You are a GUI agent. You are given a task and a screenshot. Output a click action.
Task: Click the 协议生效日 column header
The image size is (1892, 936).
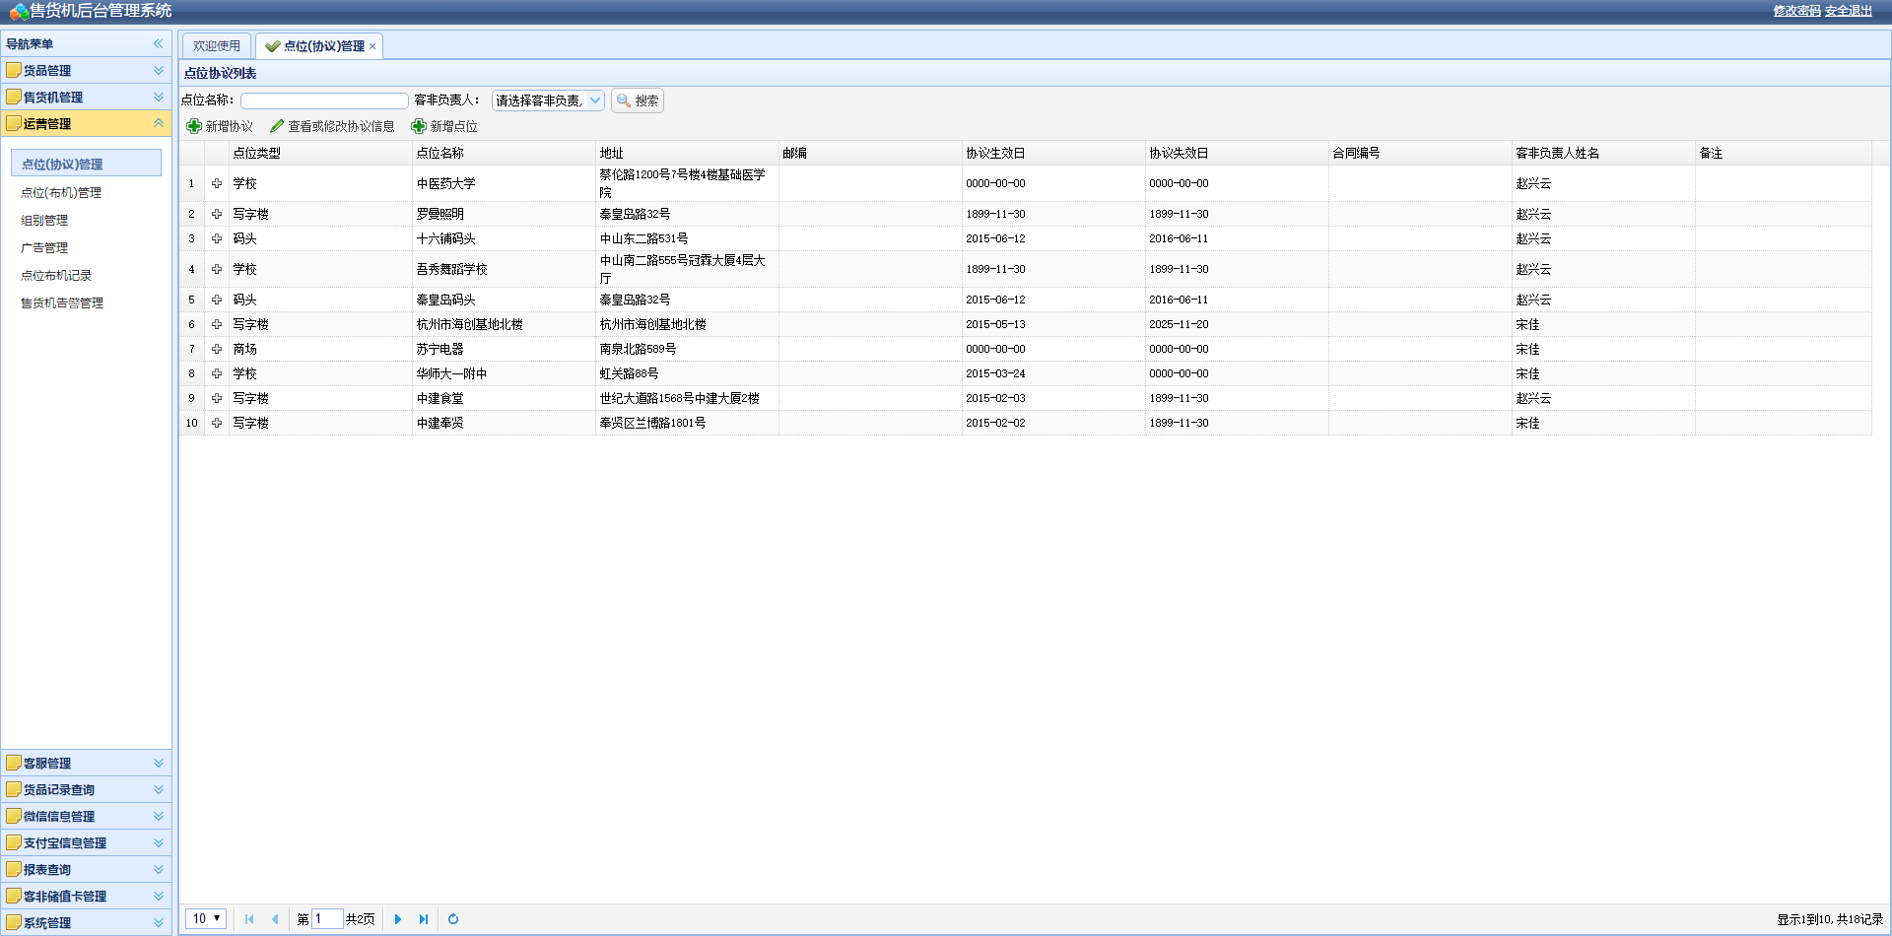1053,153
